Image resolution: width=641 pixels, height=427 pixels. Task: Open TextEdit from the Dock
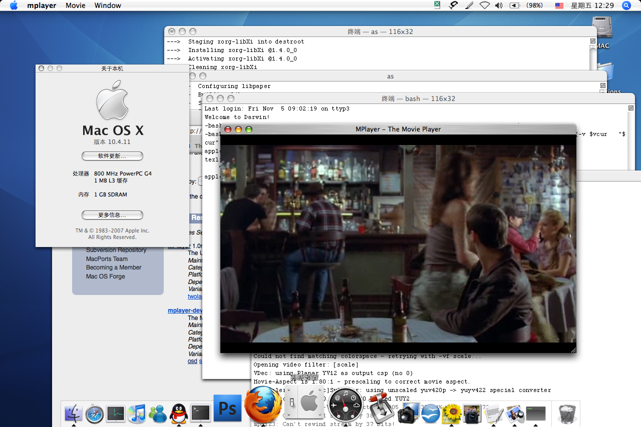pyautogui.click(x=494, y=413)
